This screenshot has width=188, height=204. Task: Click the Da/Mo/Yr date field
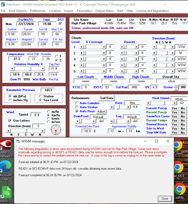coord(26,24)
